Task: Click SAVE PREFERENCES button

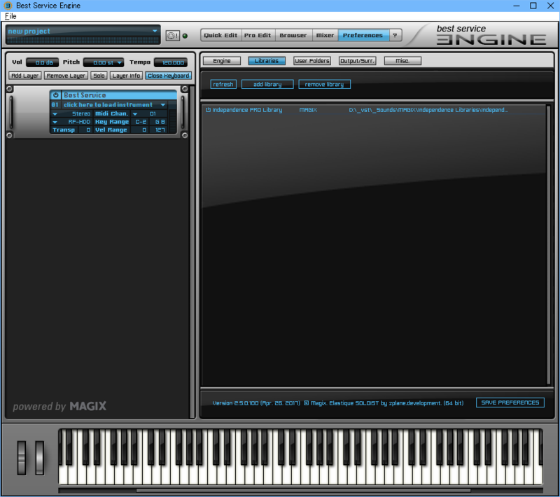Action: (510, 402)
